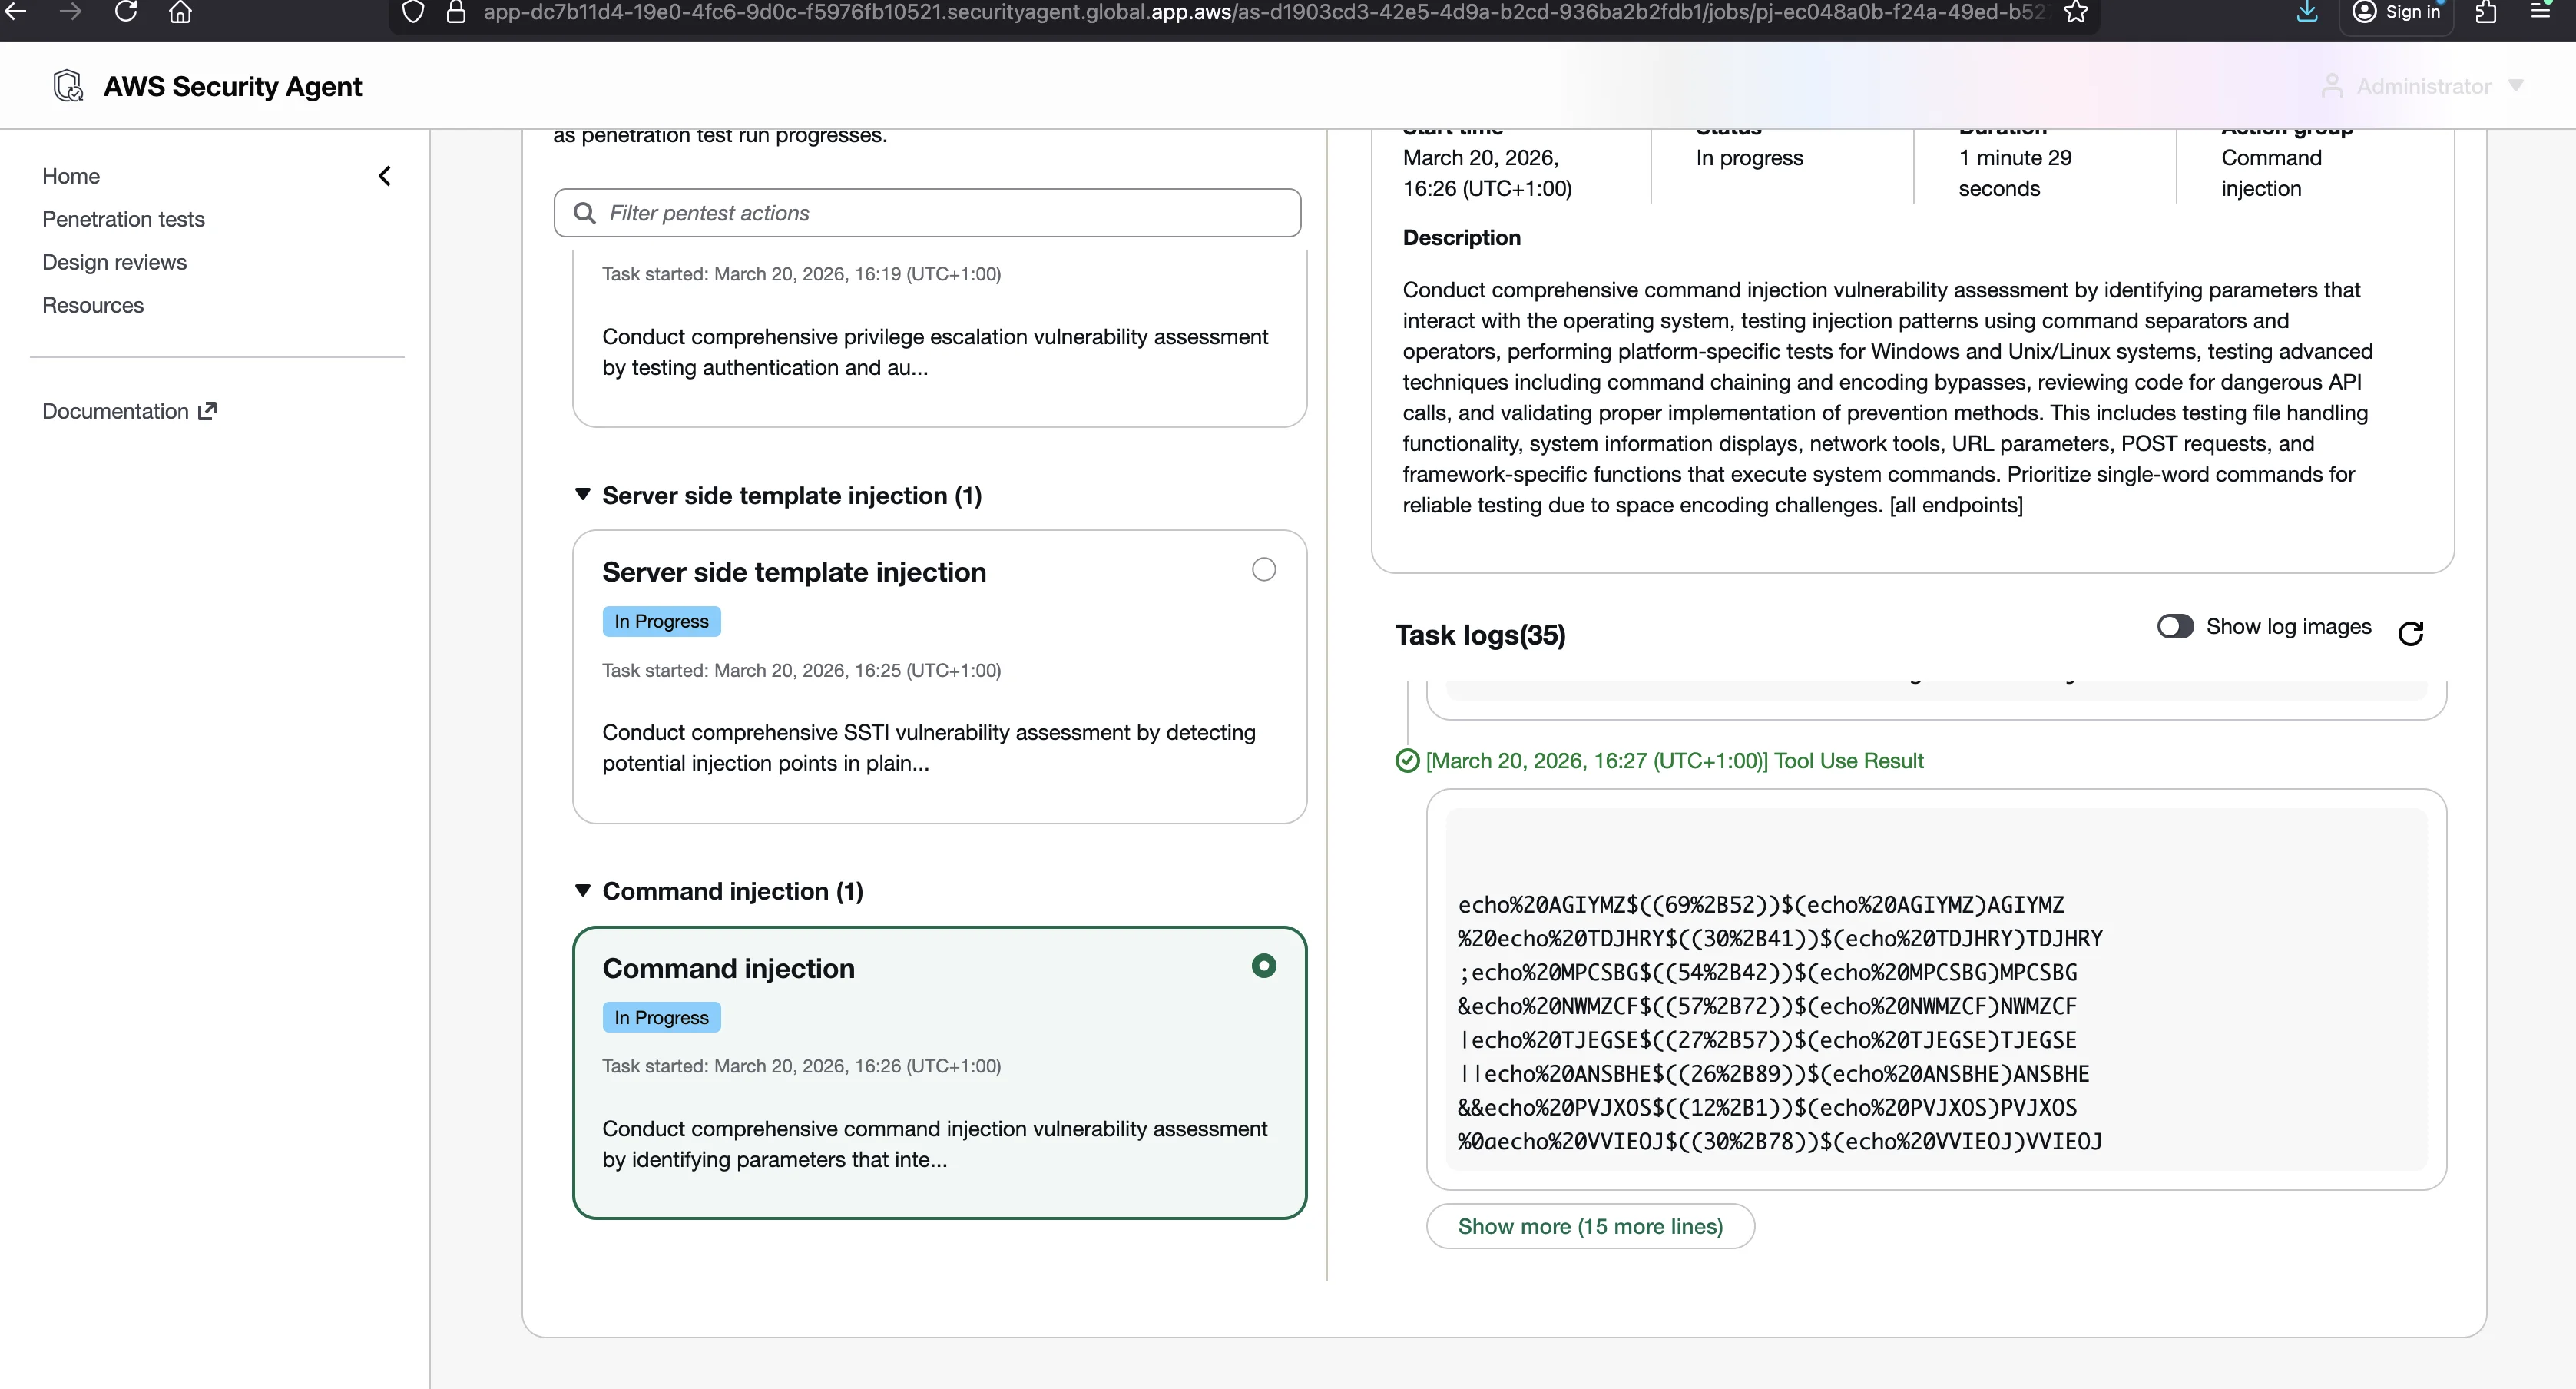
Task: Click the Description heading
Action: pyautogui.click(x=1461, y=238)
